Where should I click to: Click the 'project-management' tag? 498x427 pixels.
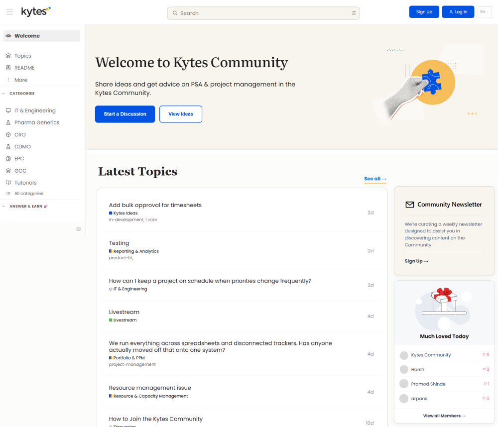tap(132, 364)
